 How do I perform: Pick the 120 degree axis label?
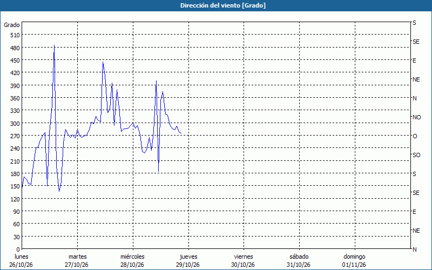pos(15,199)
